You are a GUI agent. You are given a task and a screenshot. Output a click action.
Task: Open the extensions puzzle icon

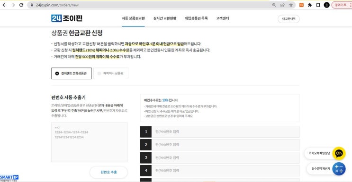tap(310, 5)
